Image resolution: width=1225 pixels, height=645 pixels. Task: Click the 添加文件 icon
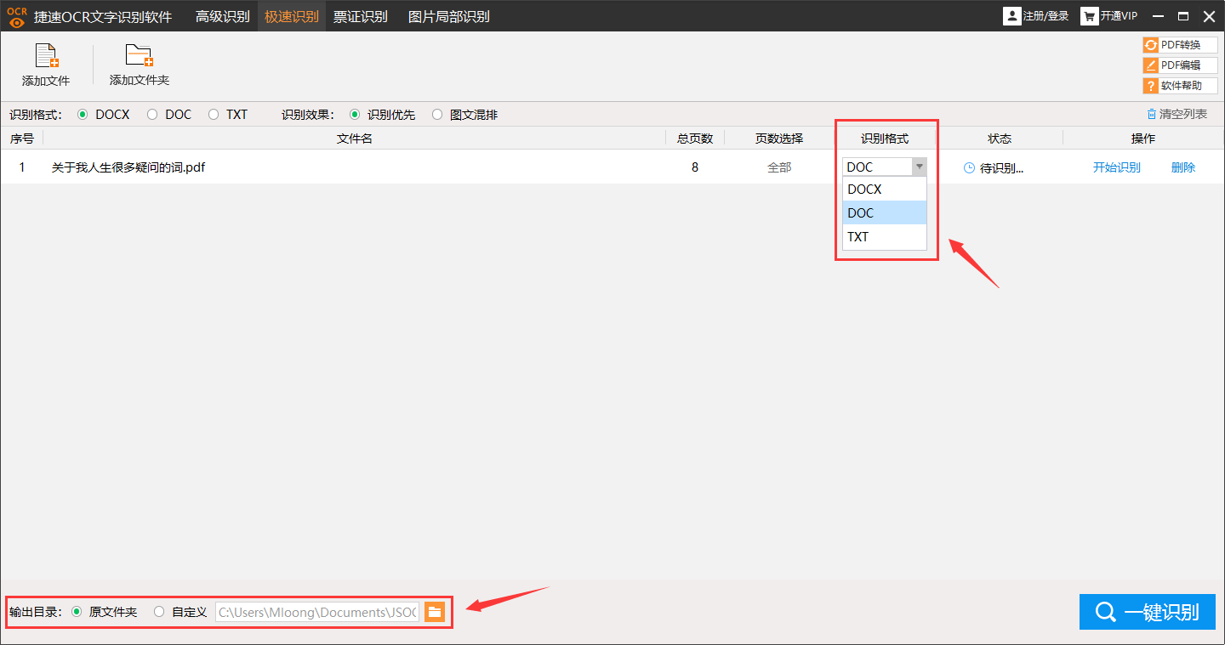(x=46, y=56)
